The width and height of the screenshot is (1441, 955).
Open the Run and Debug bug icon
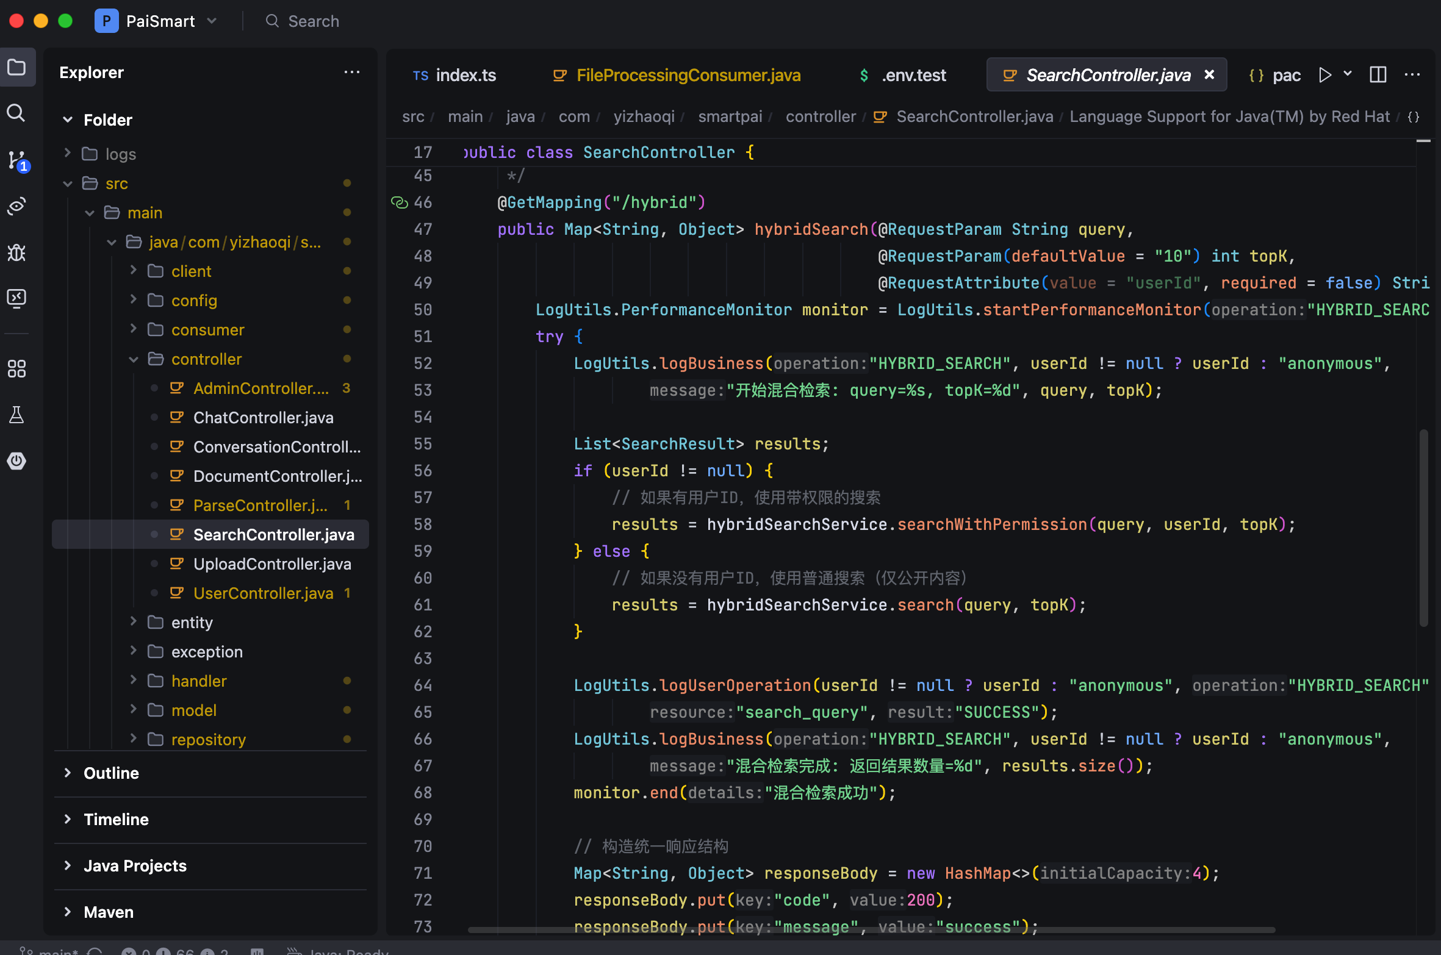pos(16,252)
